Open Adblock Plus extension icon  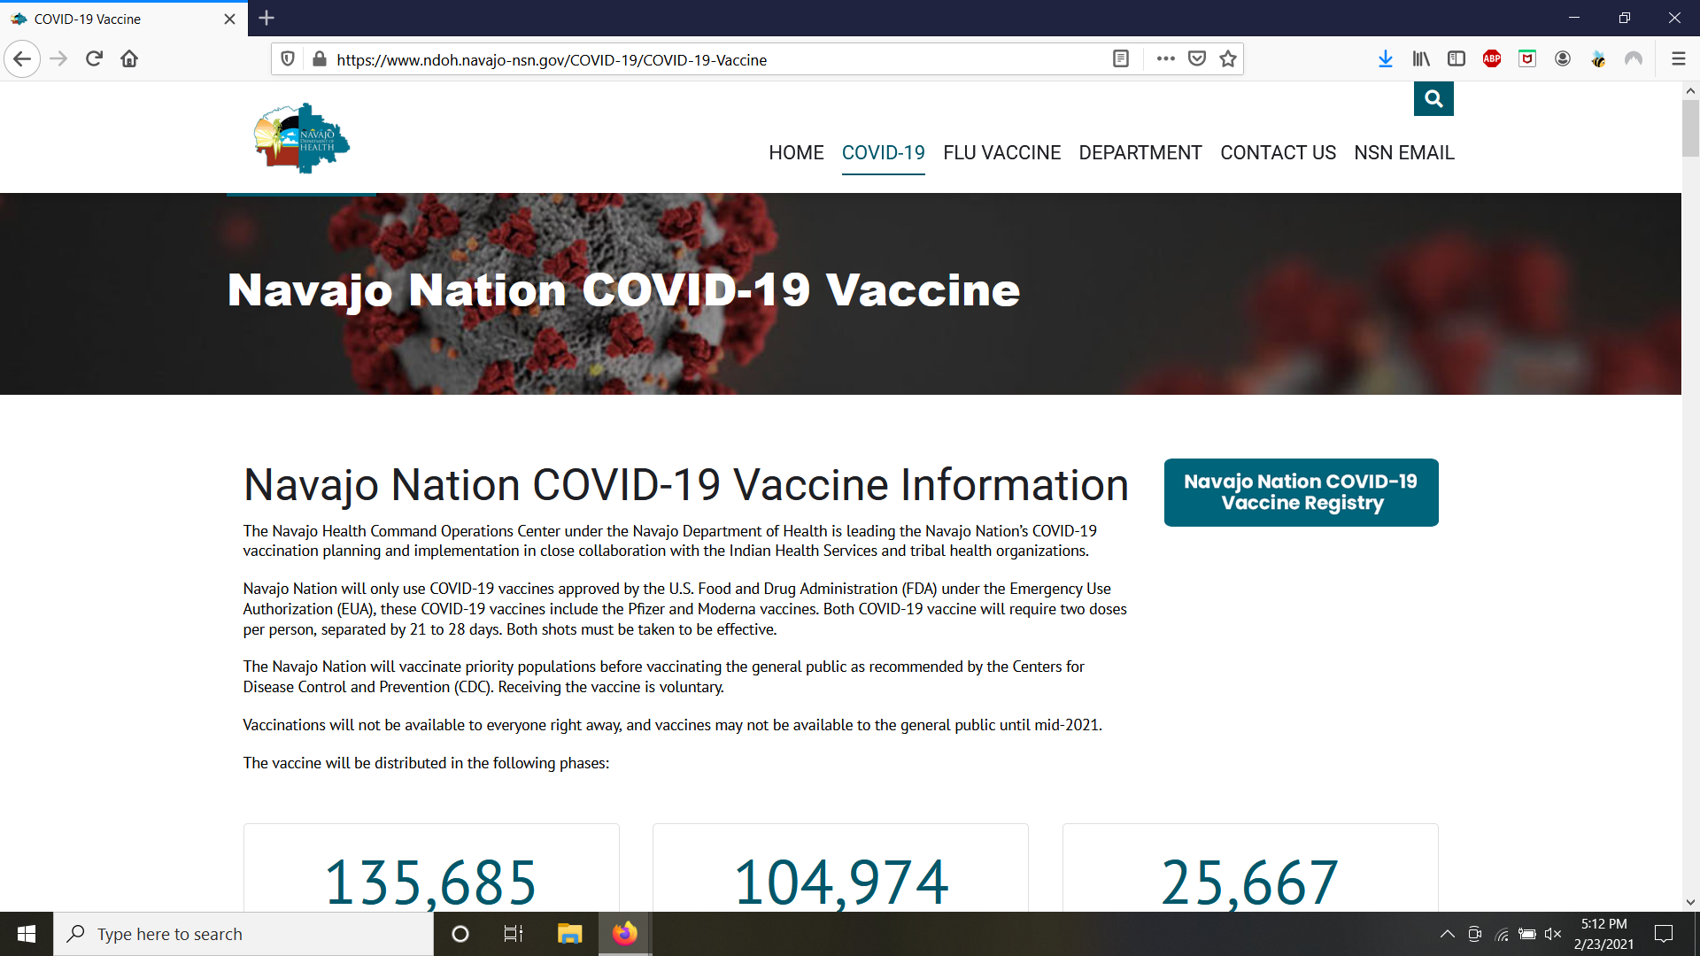[x=1492, y=58]
